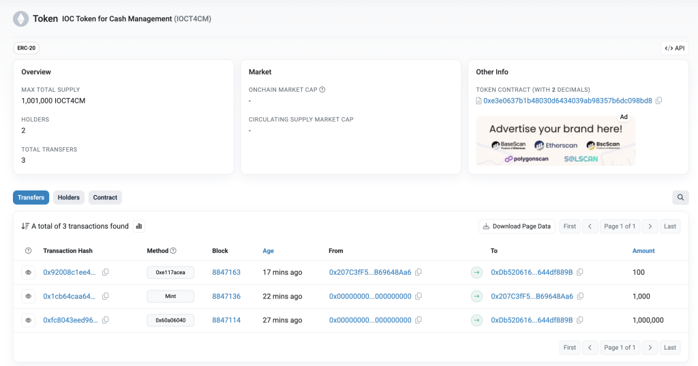Click Download Page Data button

pos(517,226)
